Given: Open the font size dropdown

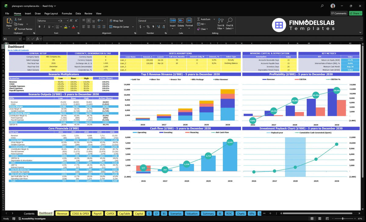Looking at the screenshot, I should 67,21.
